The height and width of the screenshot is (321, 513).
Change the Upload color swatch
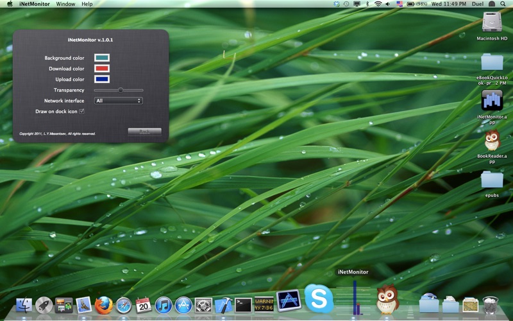[102, 79]
